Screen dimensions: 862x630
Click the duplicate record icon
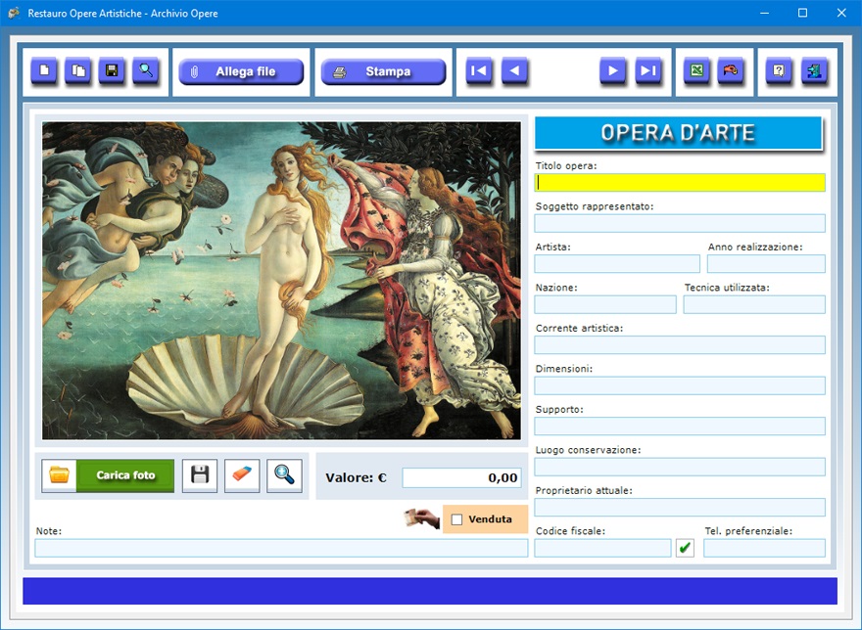(x=77, y=71)
